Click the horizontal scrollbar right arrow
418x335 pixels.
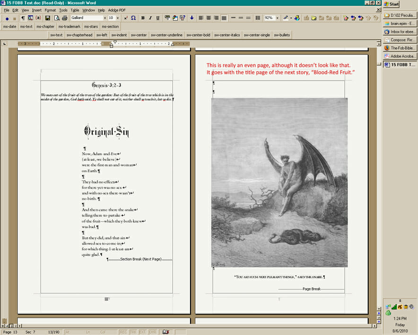pos(374,326)
